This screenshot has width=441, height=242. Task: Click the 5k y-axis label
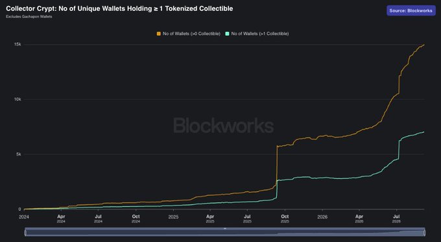pyautogui.click(x=19, y=154)
